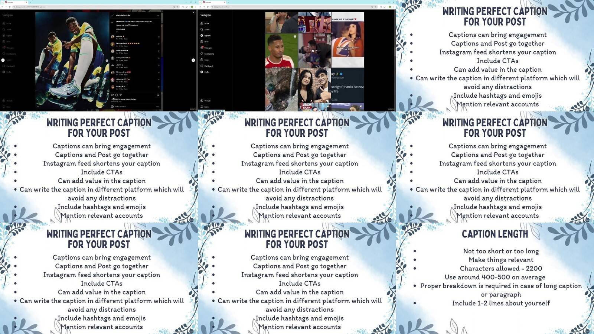Viewport: 594px width, 334px height.
Task: Like the first comment's small heart
Action: 159,37
